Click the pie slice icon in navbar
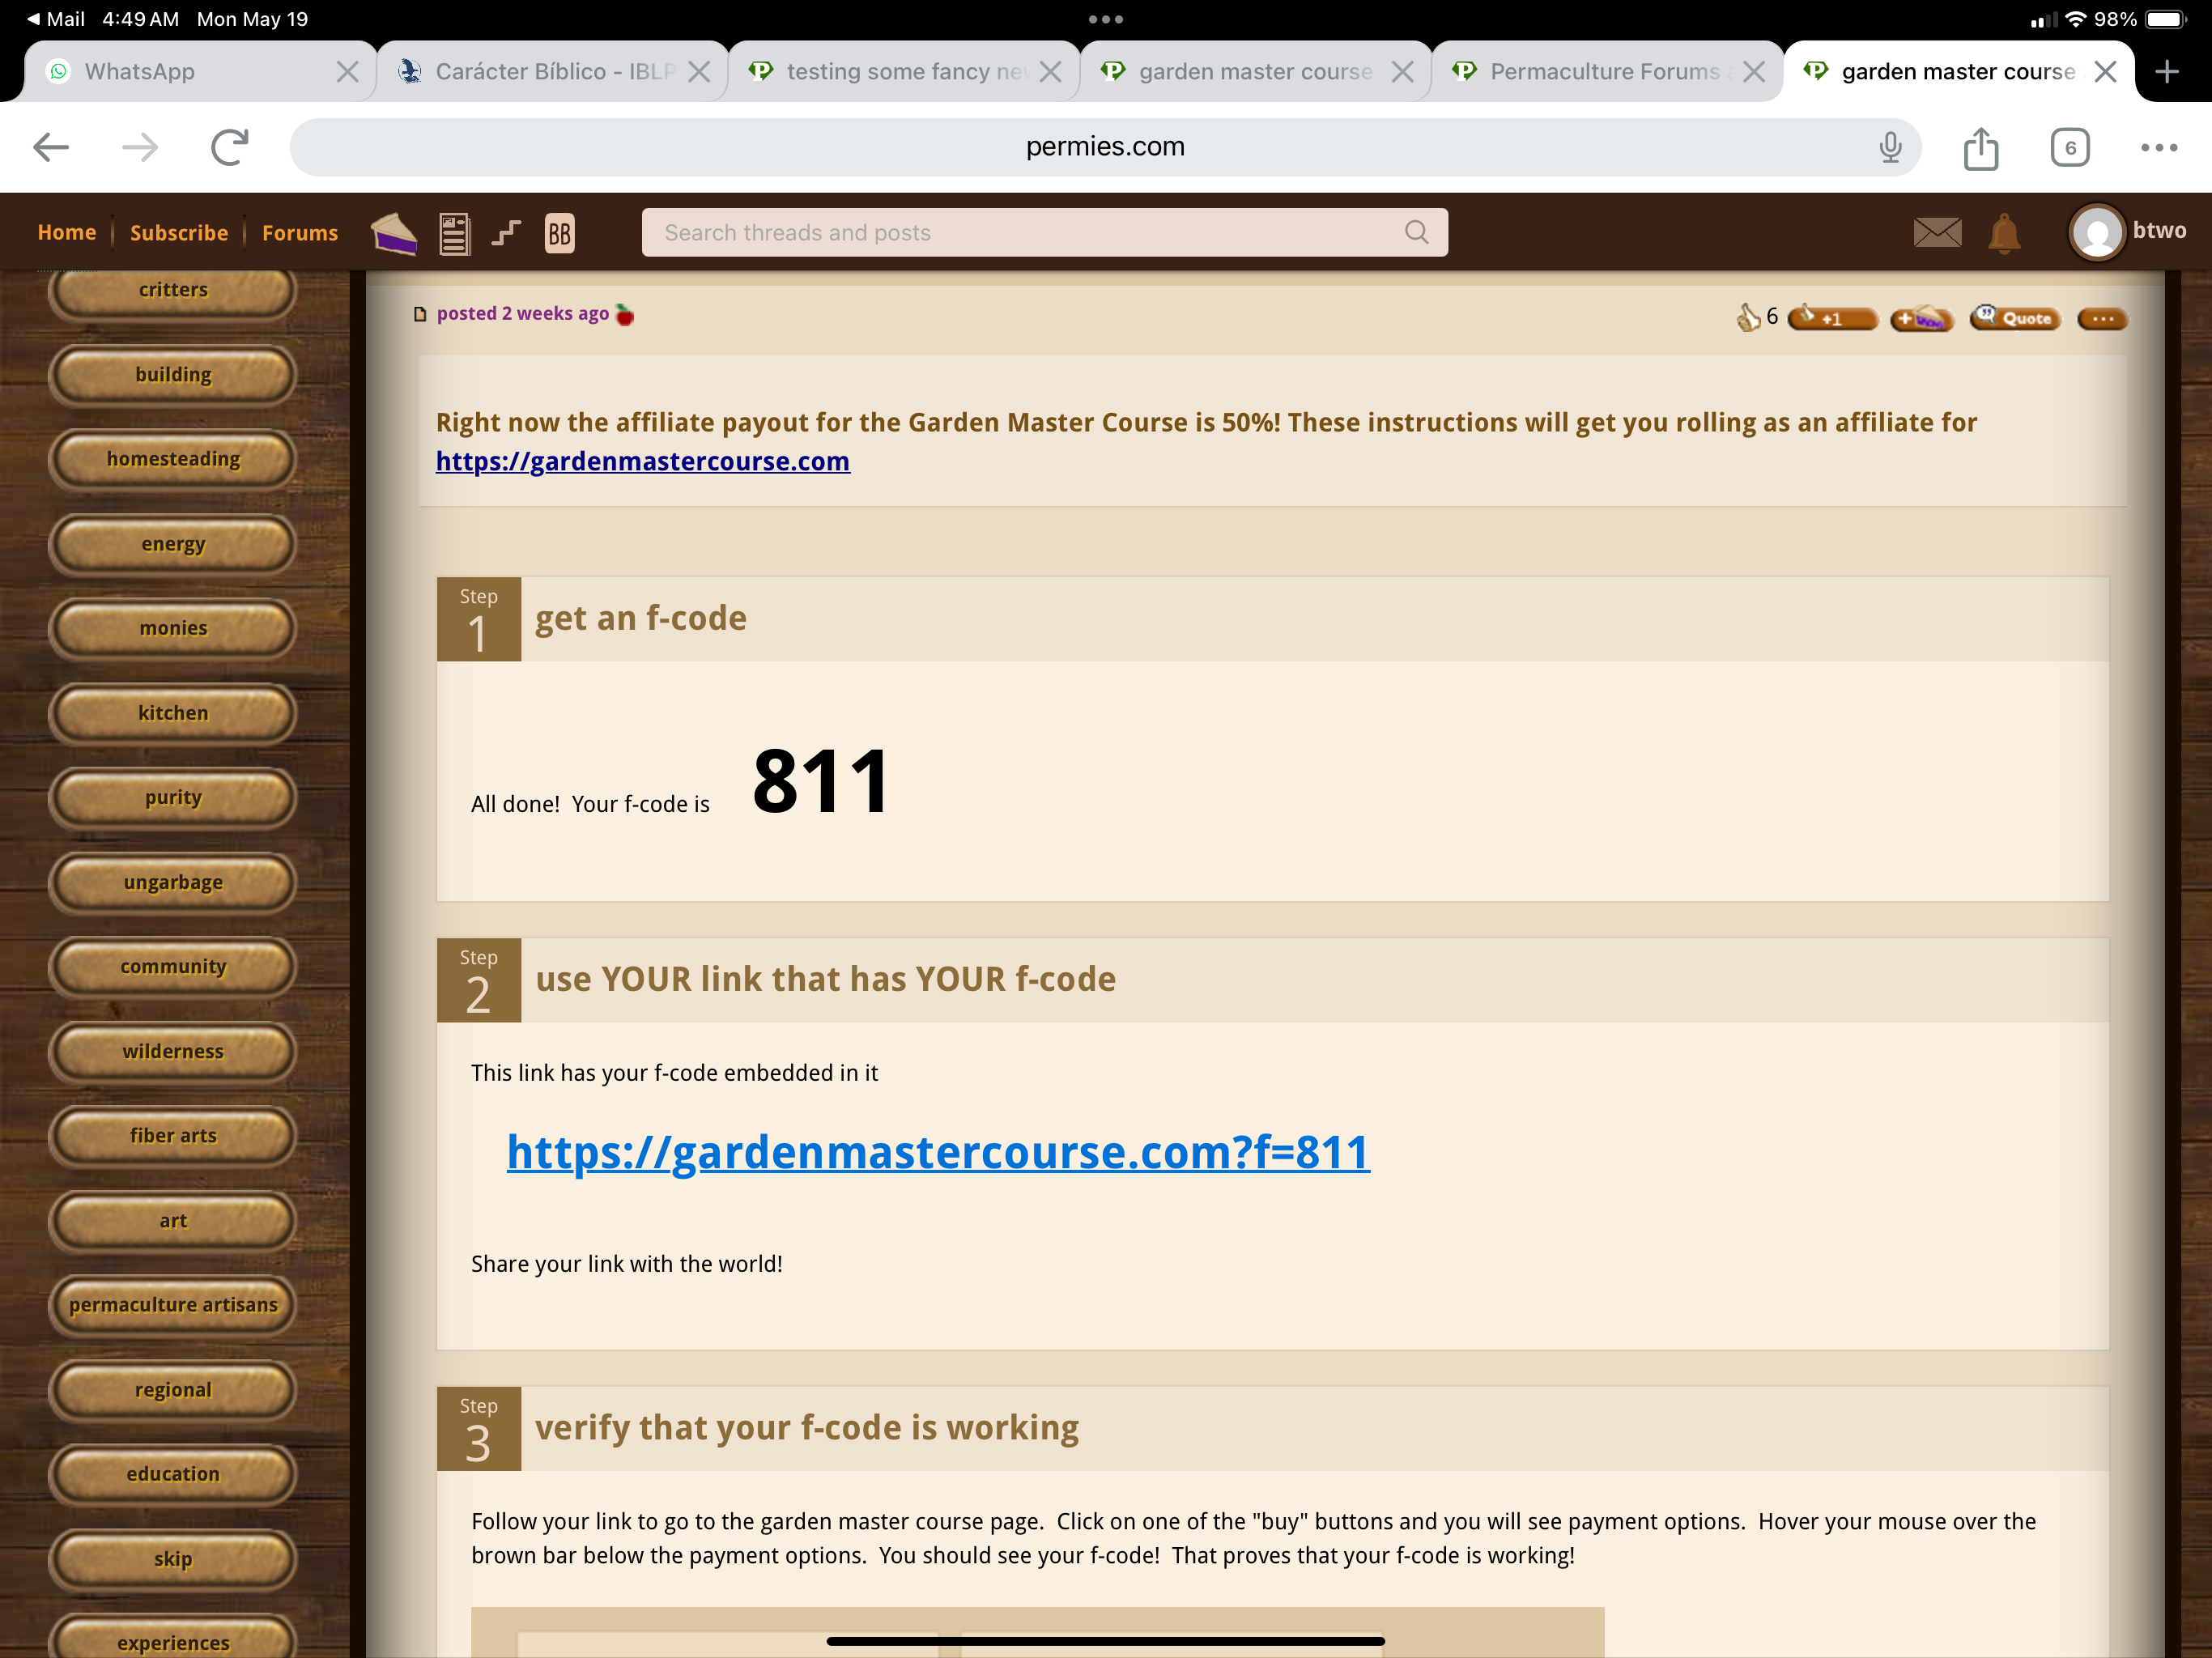 pyautogui.click(x=393, y=233)
